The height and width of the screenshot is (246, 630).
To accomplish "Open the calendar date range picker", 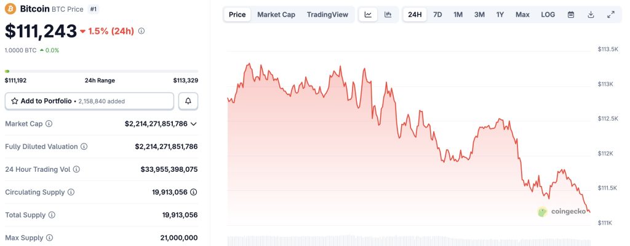I will click(x=570, y=14).
